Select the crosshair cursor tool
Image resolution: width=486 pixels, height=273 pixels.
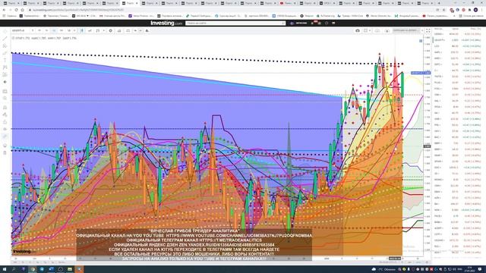(5, 31)
